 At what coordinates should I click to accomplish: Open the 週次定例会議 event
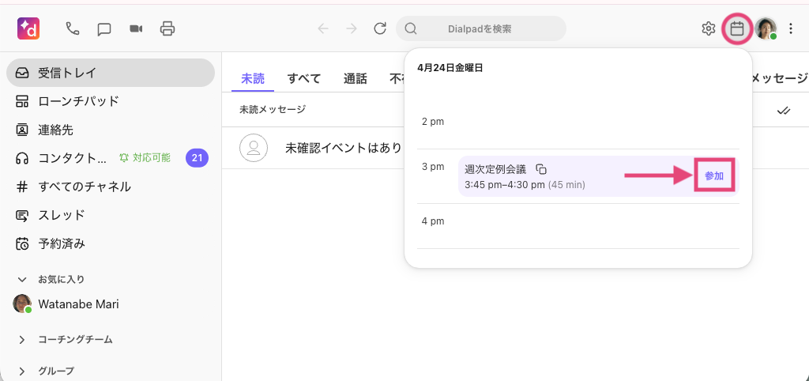(x=599, y=176)
